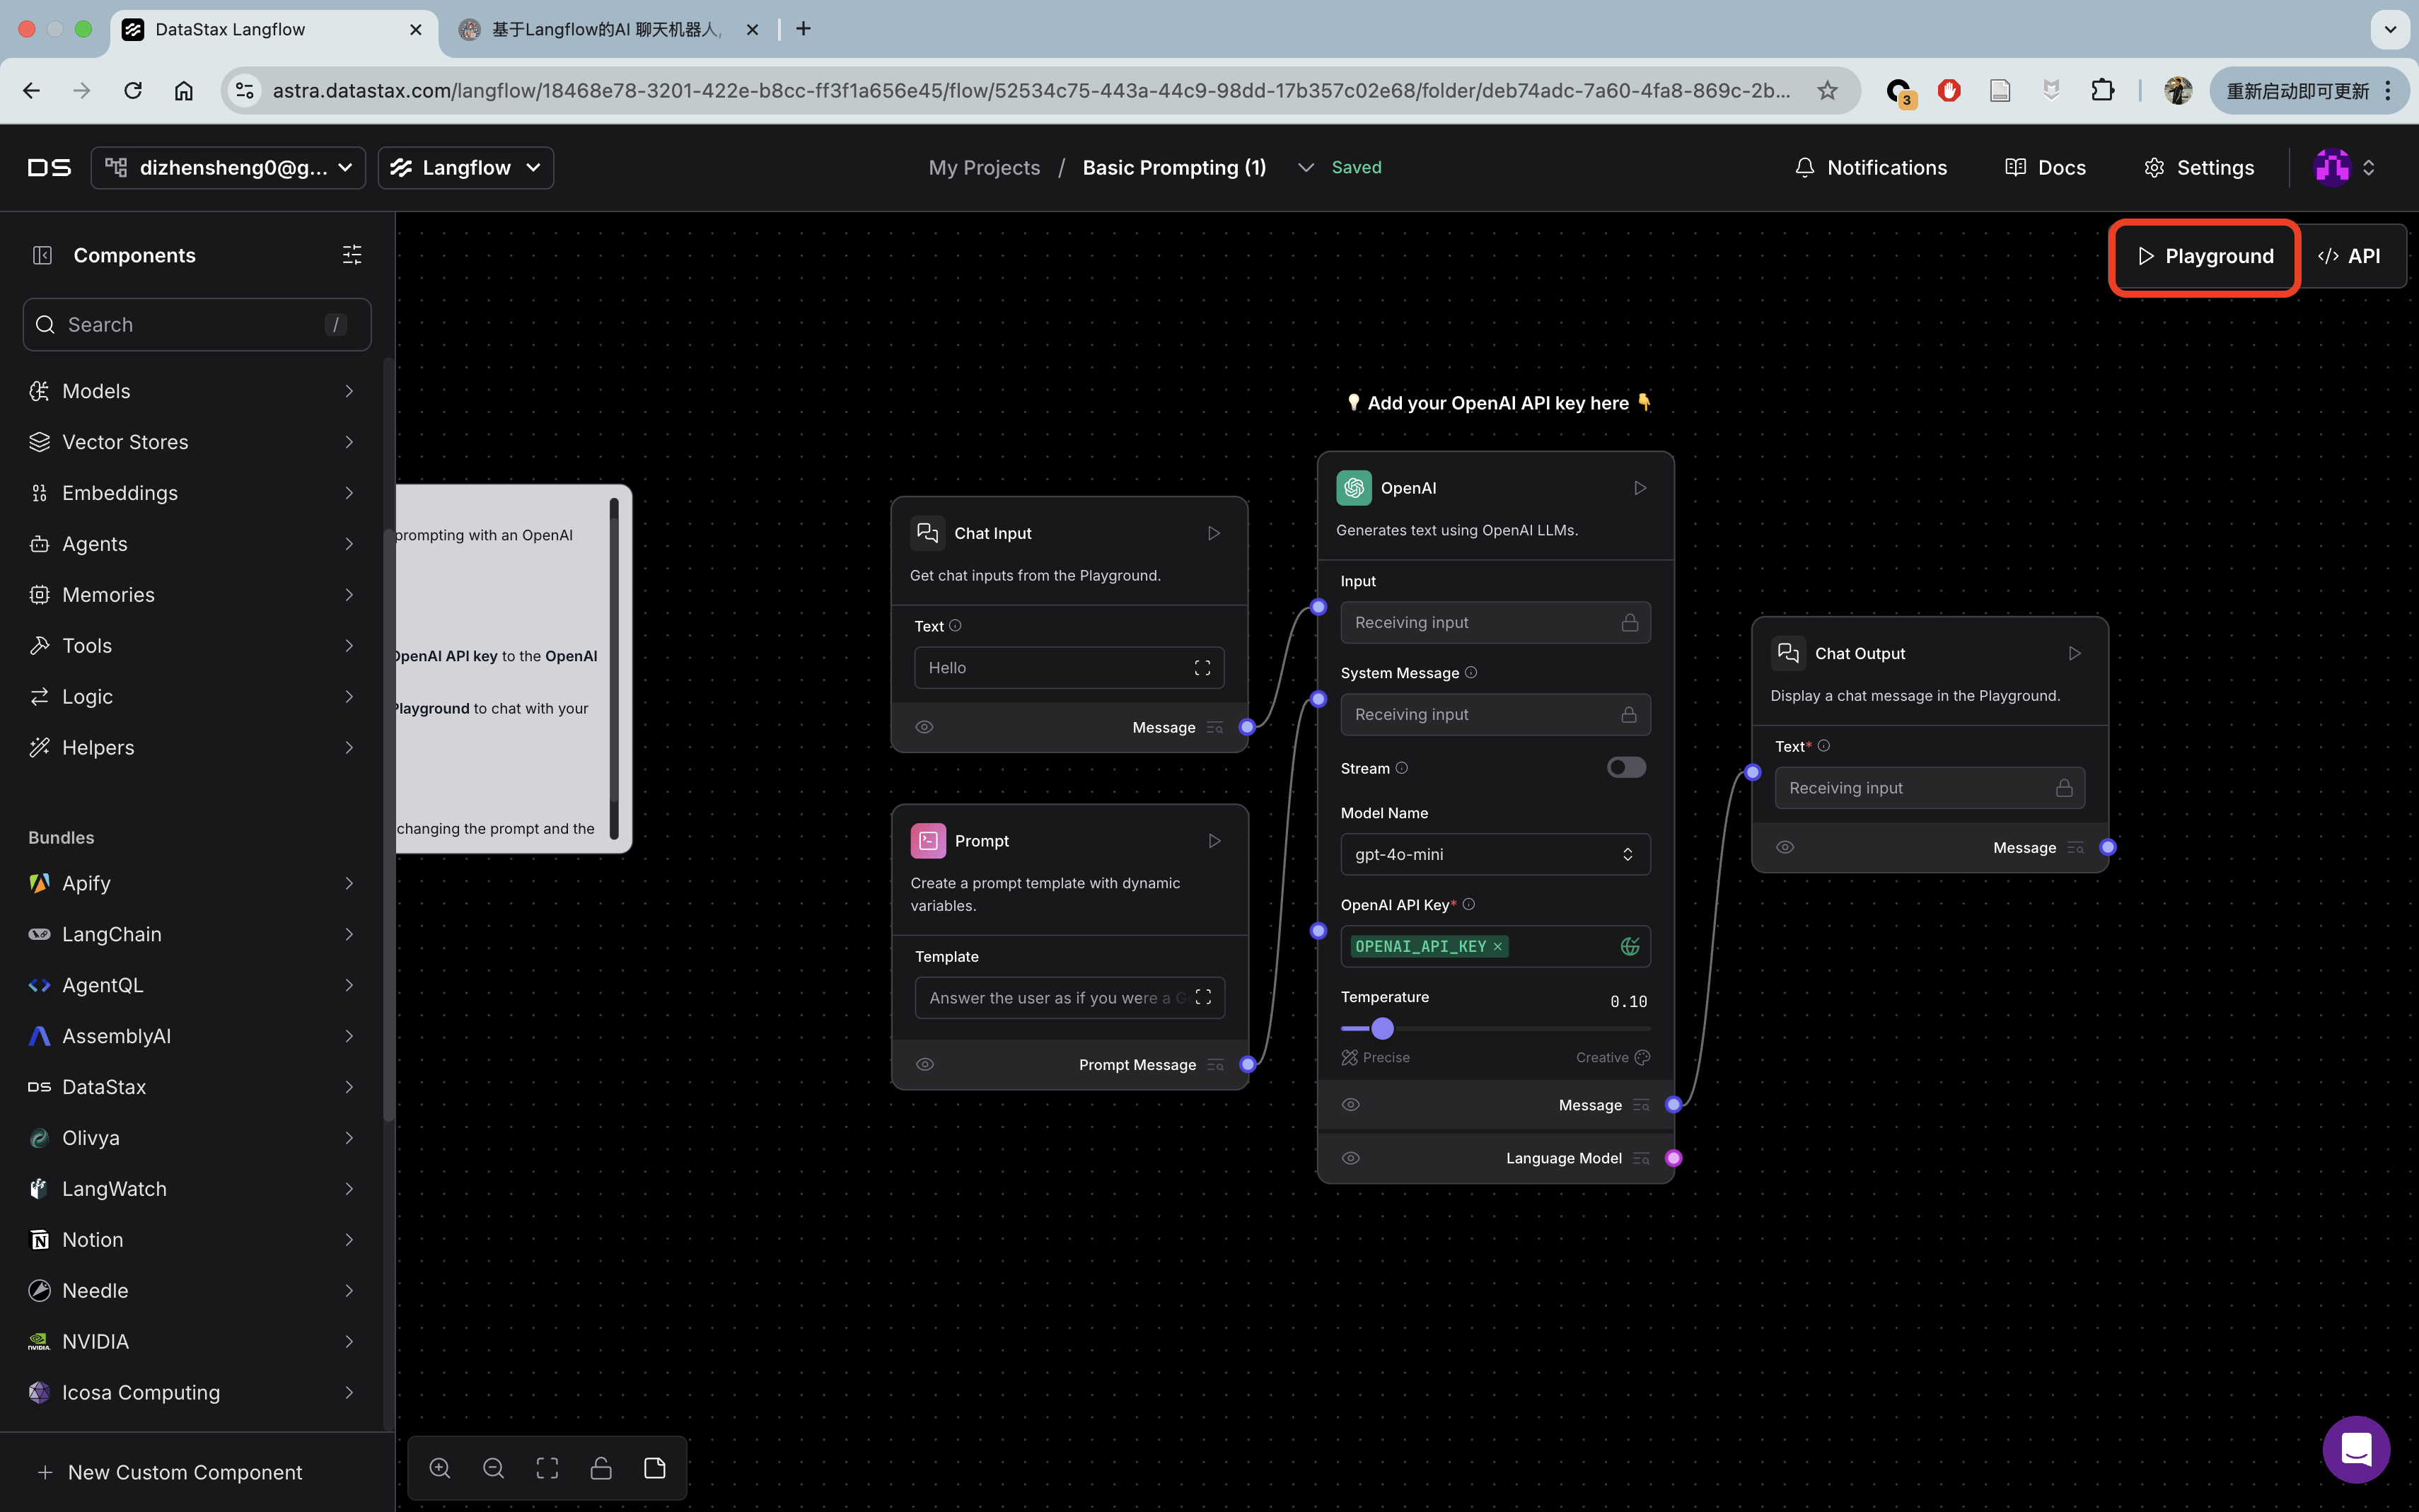Open the component filter settings icon

click(352, 255)
